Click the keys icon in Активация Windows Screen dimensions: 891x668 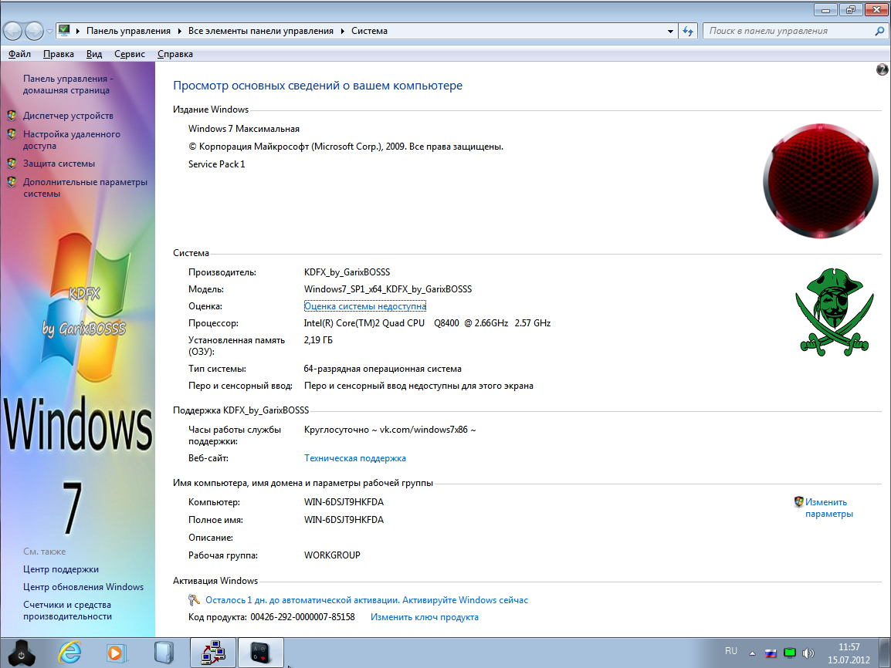pyautogui.click(x=194, y=600)
